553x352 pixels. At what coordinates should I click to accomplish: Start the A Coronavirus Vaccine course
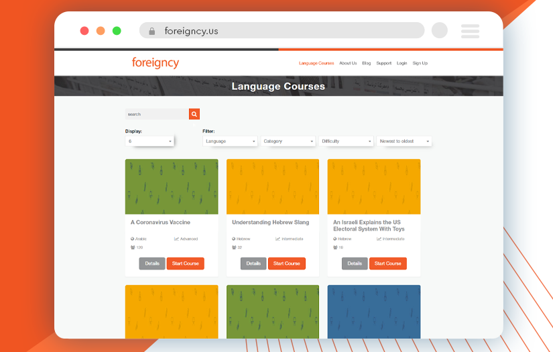[x=186, y=263]
